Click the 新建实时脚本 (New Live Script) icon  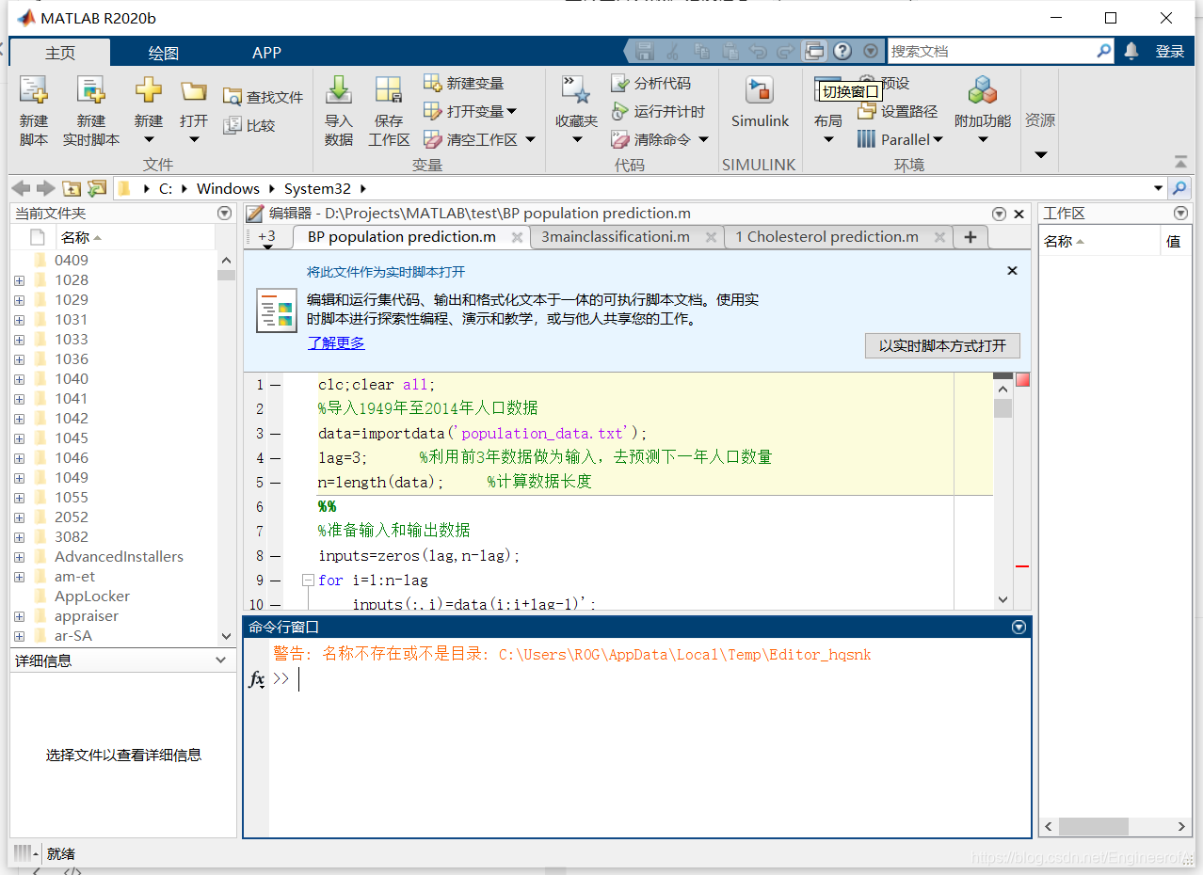[x=90, y=91]
